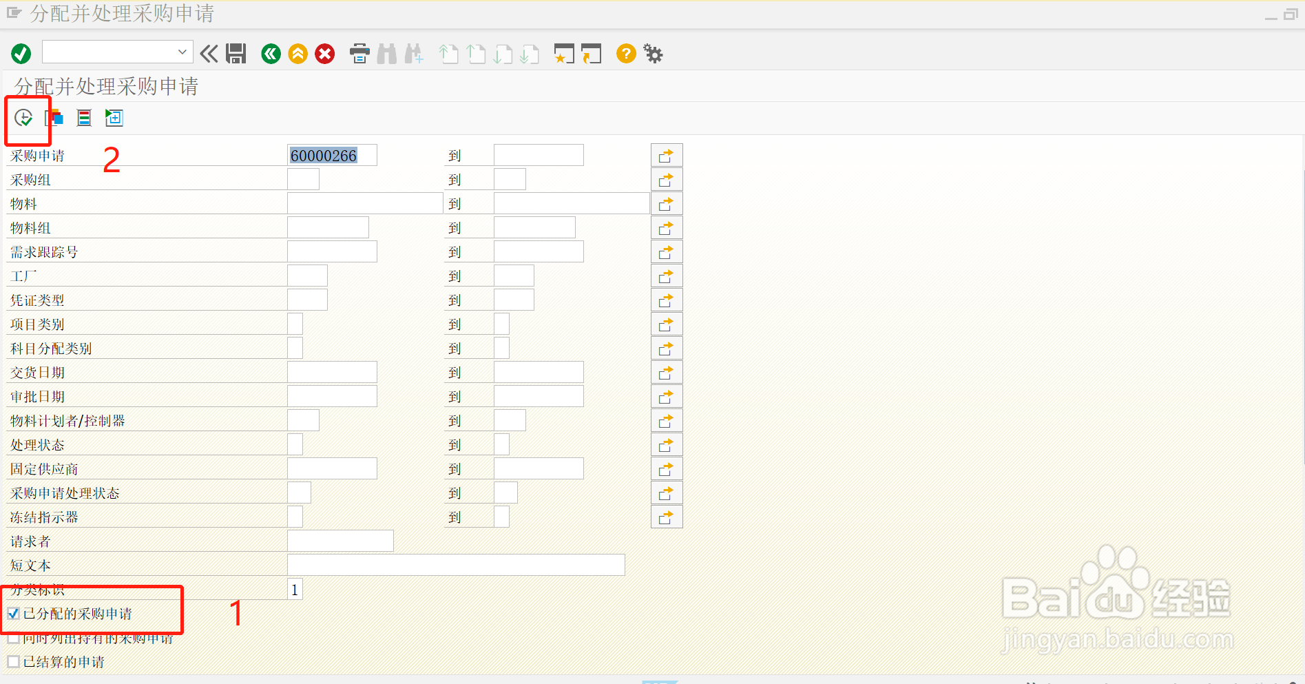1305x684 pixels.
Task: Click the Get Variant icon
Action: (54, 118)
